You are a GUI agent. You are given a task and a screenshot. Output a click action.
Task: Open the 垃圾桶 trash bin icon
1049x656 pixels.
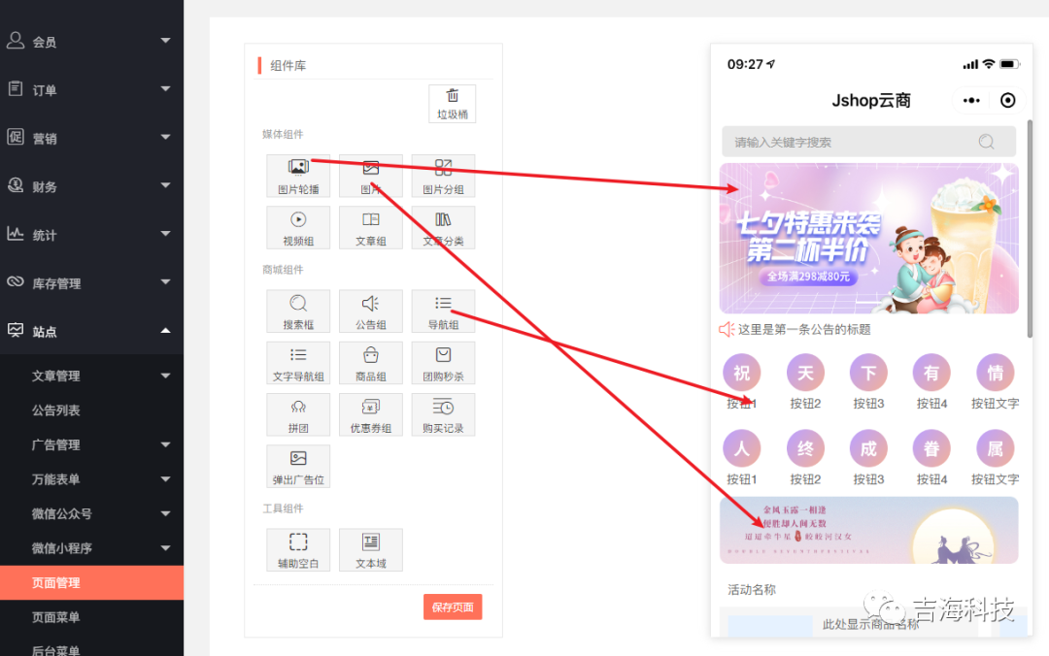451,103
